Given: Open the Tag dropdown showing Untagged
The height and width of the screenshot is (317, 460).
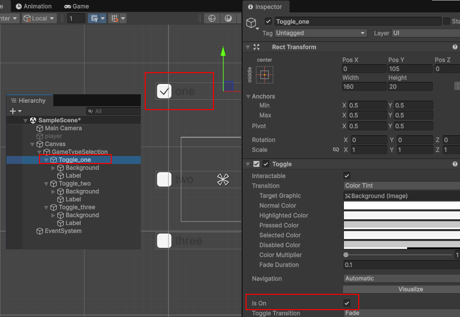Looking at the screenshot, I should 321,33.
